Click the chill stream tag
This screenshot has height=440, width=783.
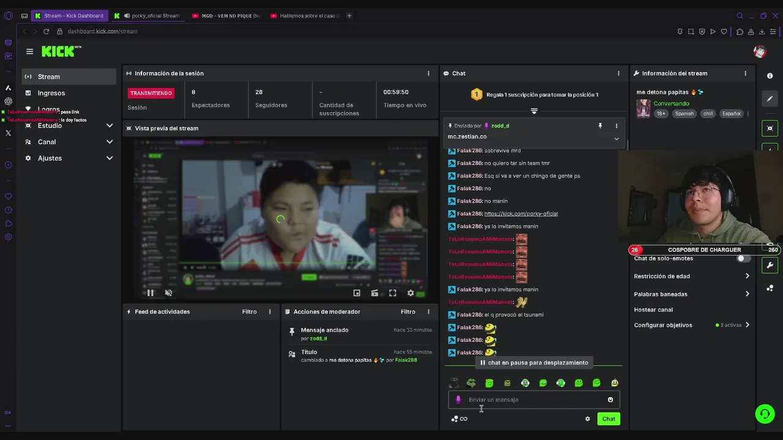708,114
